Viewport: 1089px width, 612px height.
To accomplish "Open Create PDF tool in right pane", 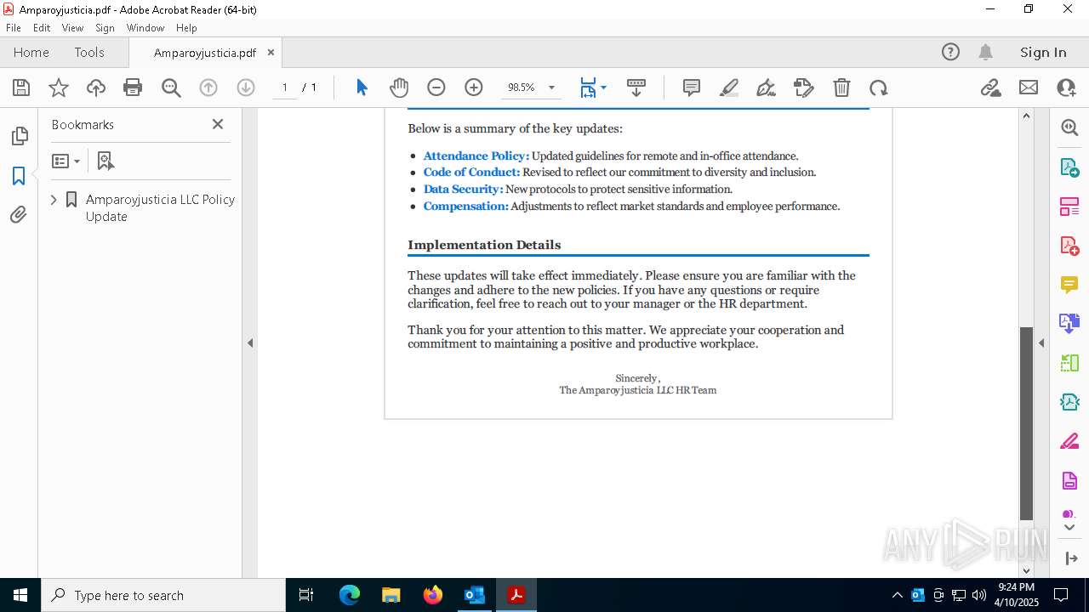I will 1069,246.
